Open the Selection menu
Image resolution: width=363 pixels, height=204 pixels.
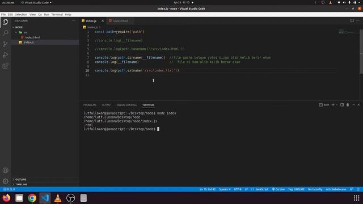(x=21, y=14)
